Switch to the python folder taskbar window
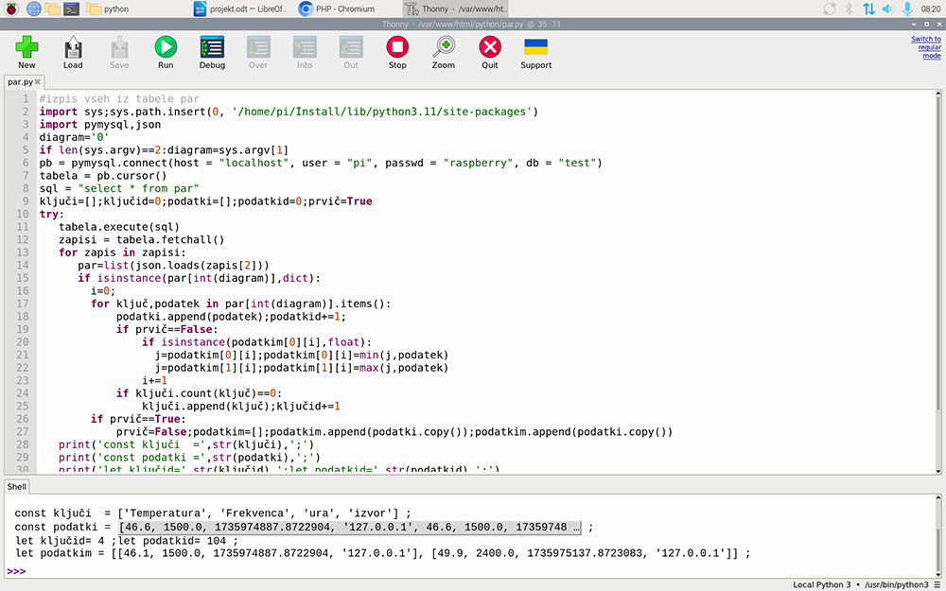Screen dimensions: 946x591 [108, 9]
